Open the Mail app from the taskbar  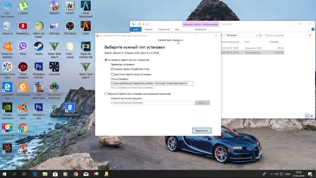pyautogui.click(x=86, y=174)
